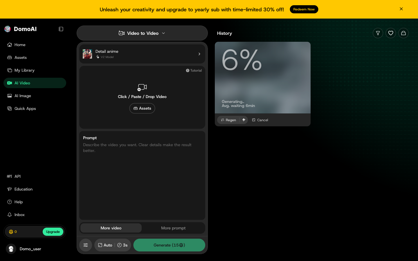
Task: Click the Redeem Now button
Action: click(304, 9)
